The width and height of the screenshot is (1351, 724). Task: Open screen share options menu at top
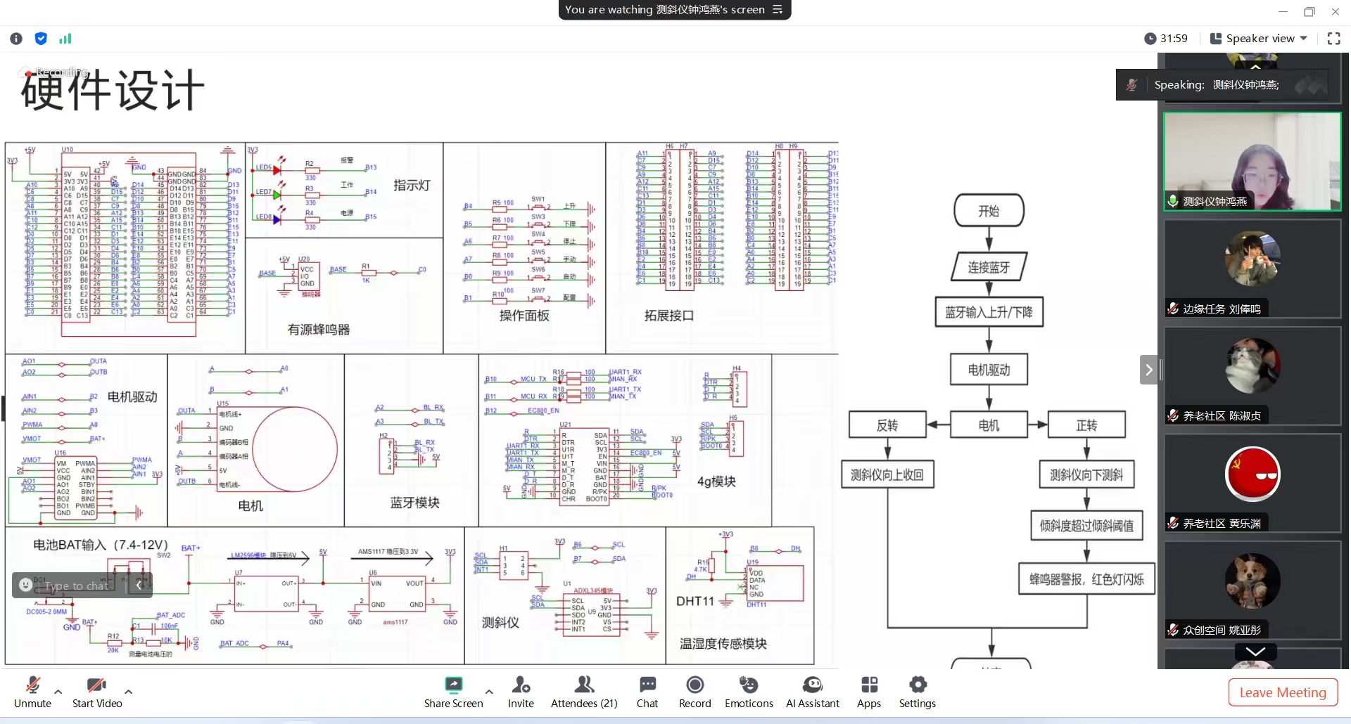point(778,10)
